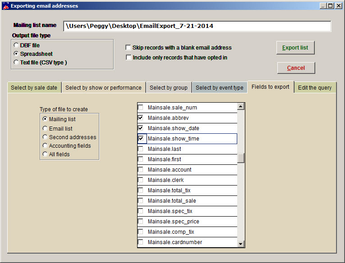Switch to Select by event type tab
This screenshot has width=345, height=263.
pyautogui.click(x=219, y=88)
